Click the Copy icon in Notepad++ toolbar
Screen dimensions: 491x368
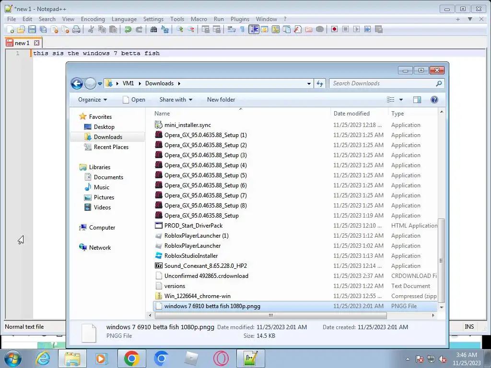tap(102, 29)
